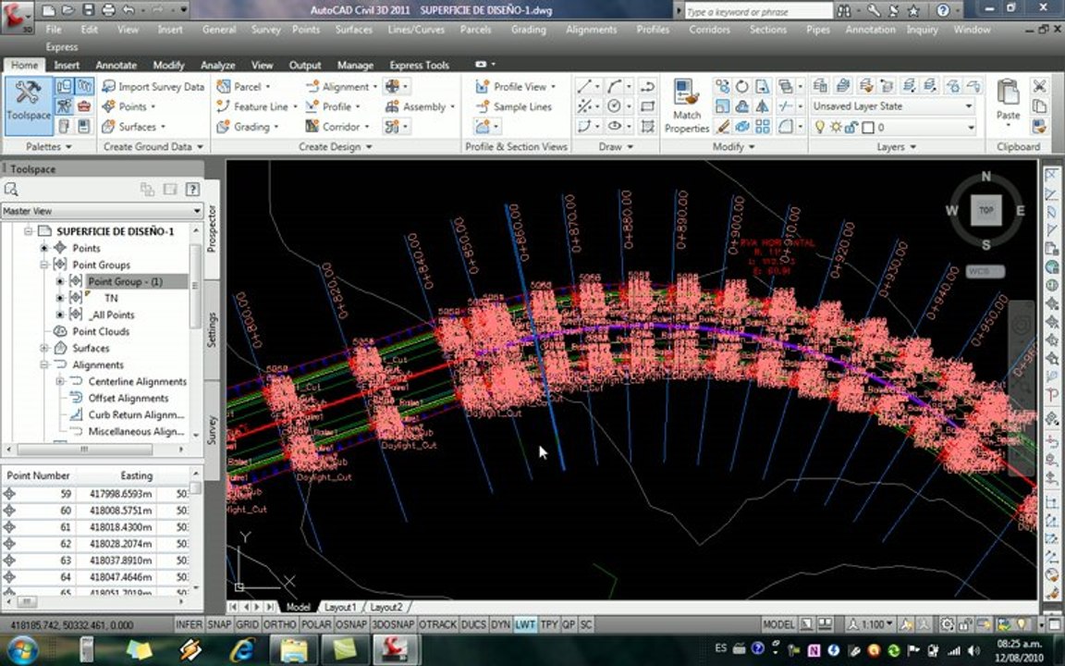Viewport: 1065px width, 666px height.
Task: Click the Import Survey Data icon
Action: point(109,86)
